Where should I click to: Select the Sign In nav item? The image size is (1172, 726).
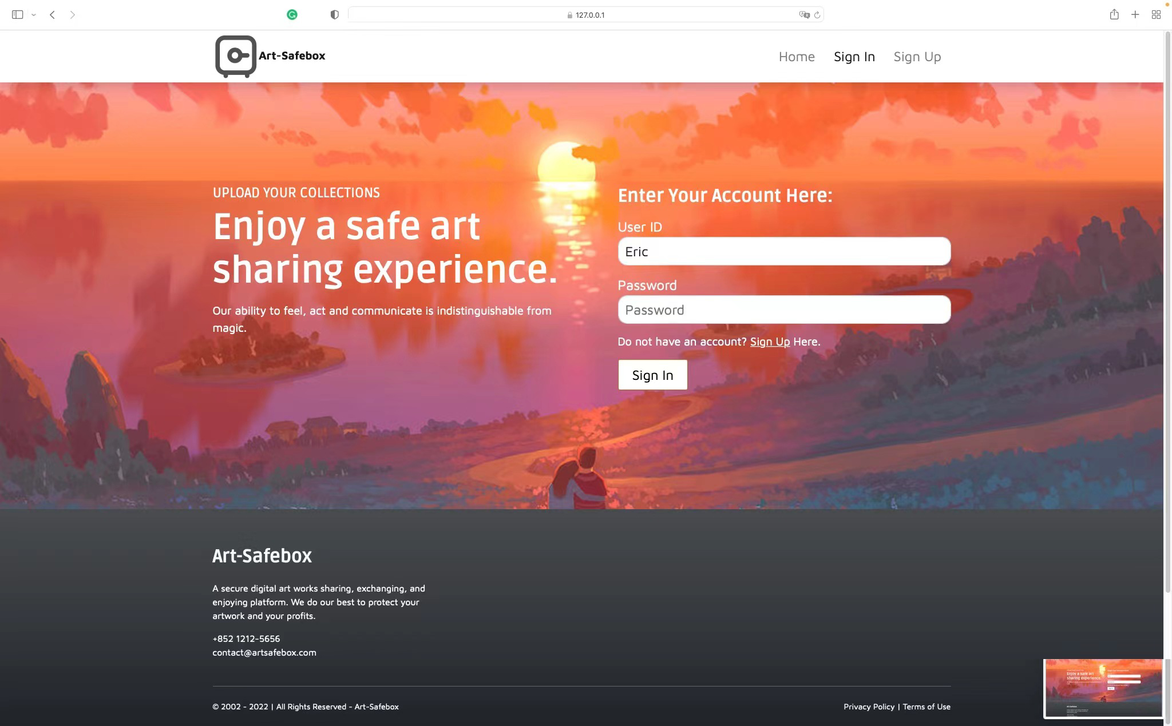854,57
